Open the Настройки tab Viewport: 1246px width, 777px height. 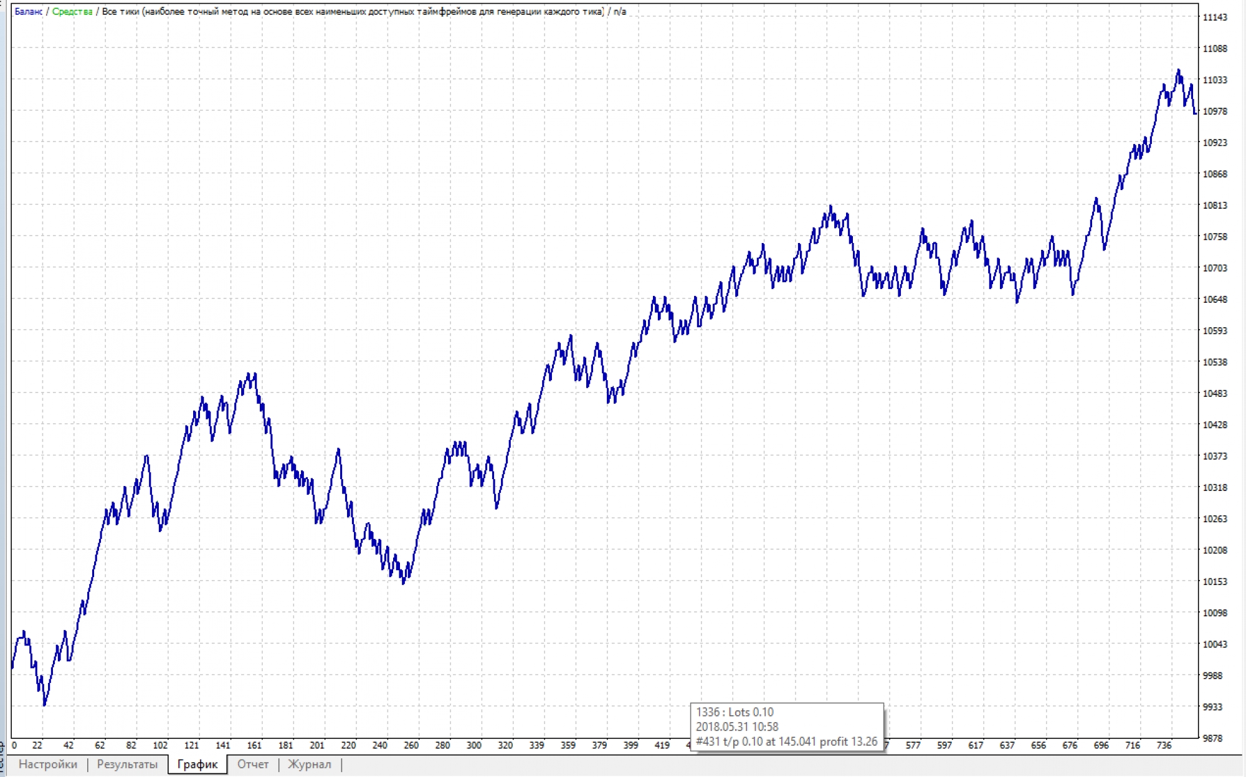tap(47, 765)
